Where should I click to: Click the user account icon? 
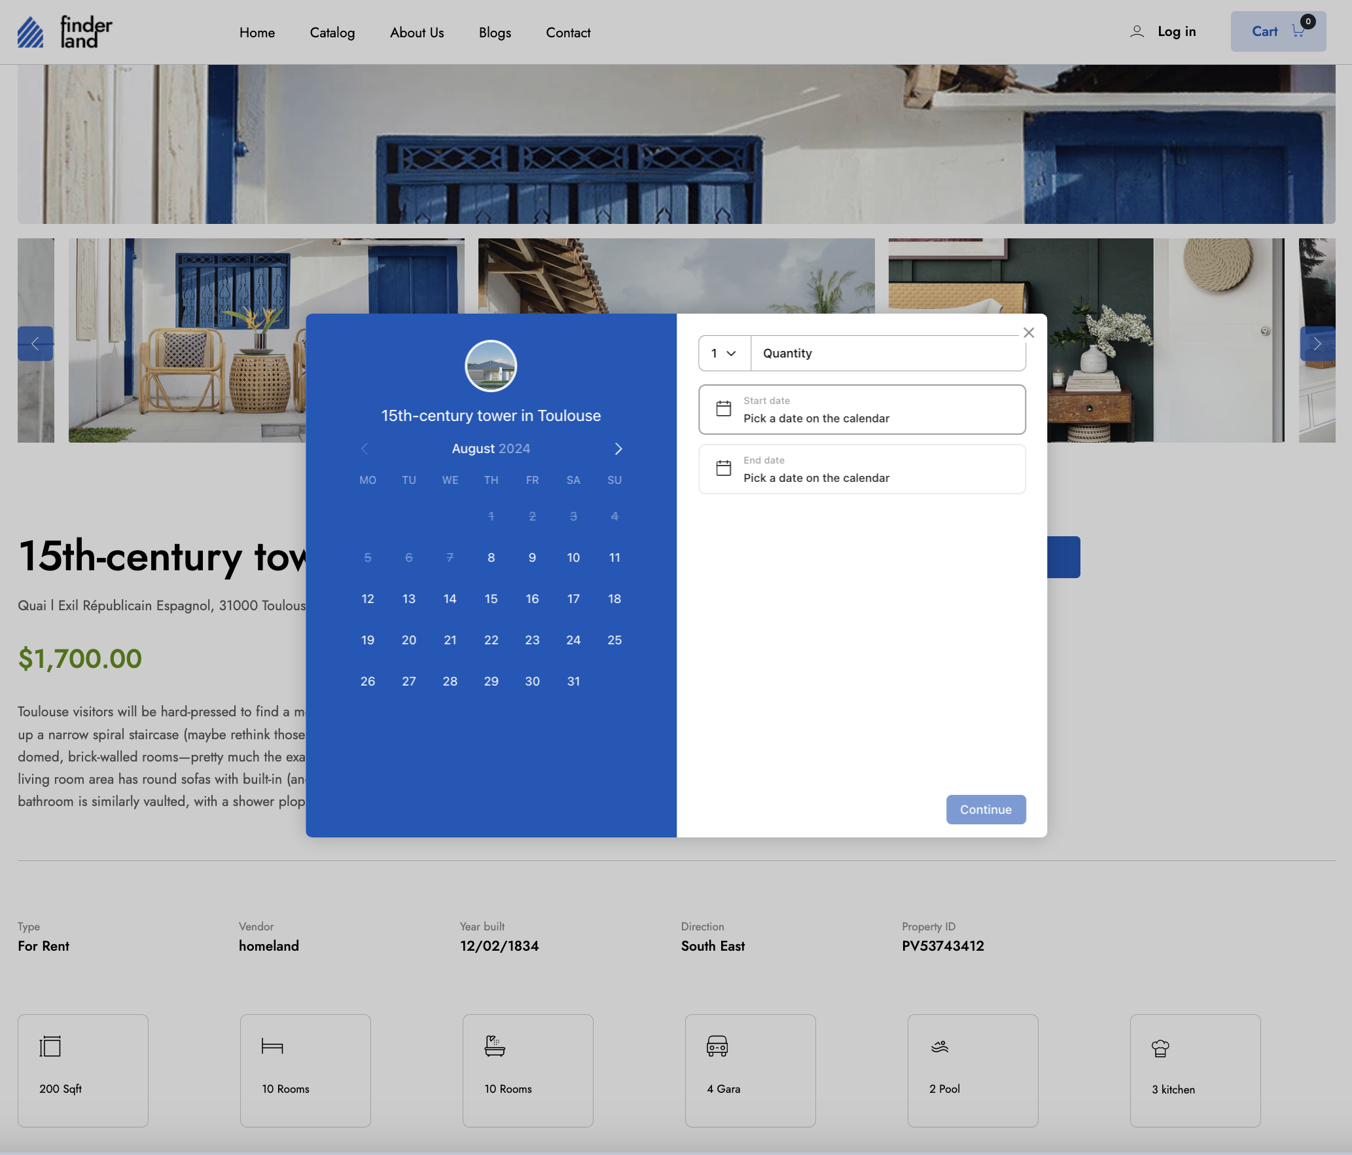tap(1138, 31)
